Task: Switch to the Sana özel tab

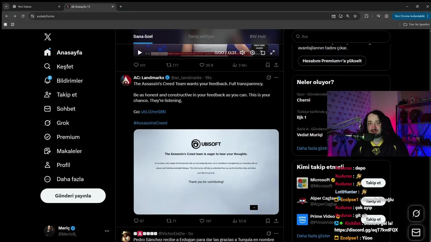Action: (x=143, y=36)
